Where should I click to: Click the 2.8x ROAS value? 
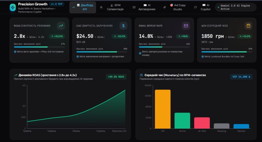coord(20,36)
